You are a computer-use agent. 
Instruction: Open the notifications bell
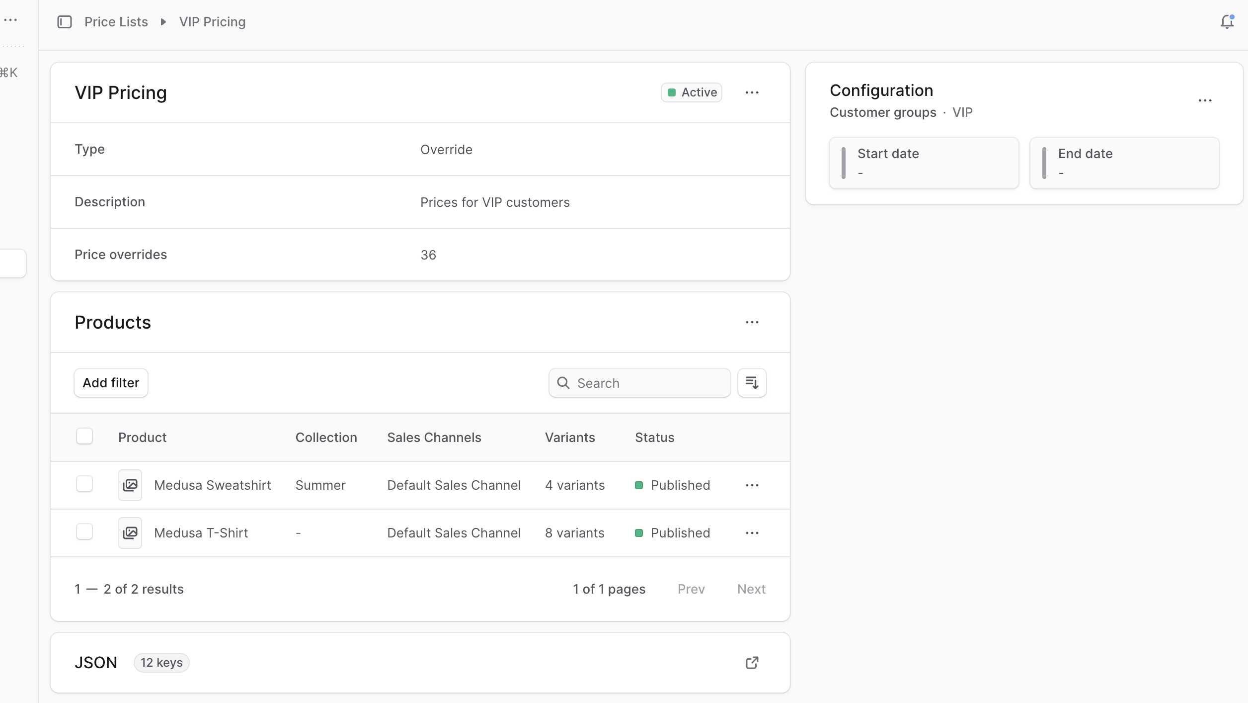click(x=1227, y=22)
